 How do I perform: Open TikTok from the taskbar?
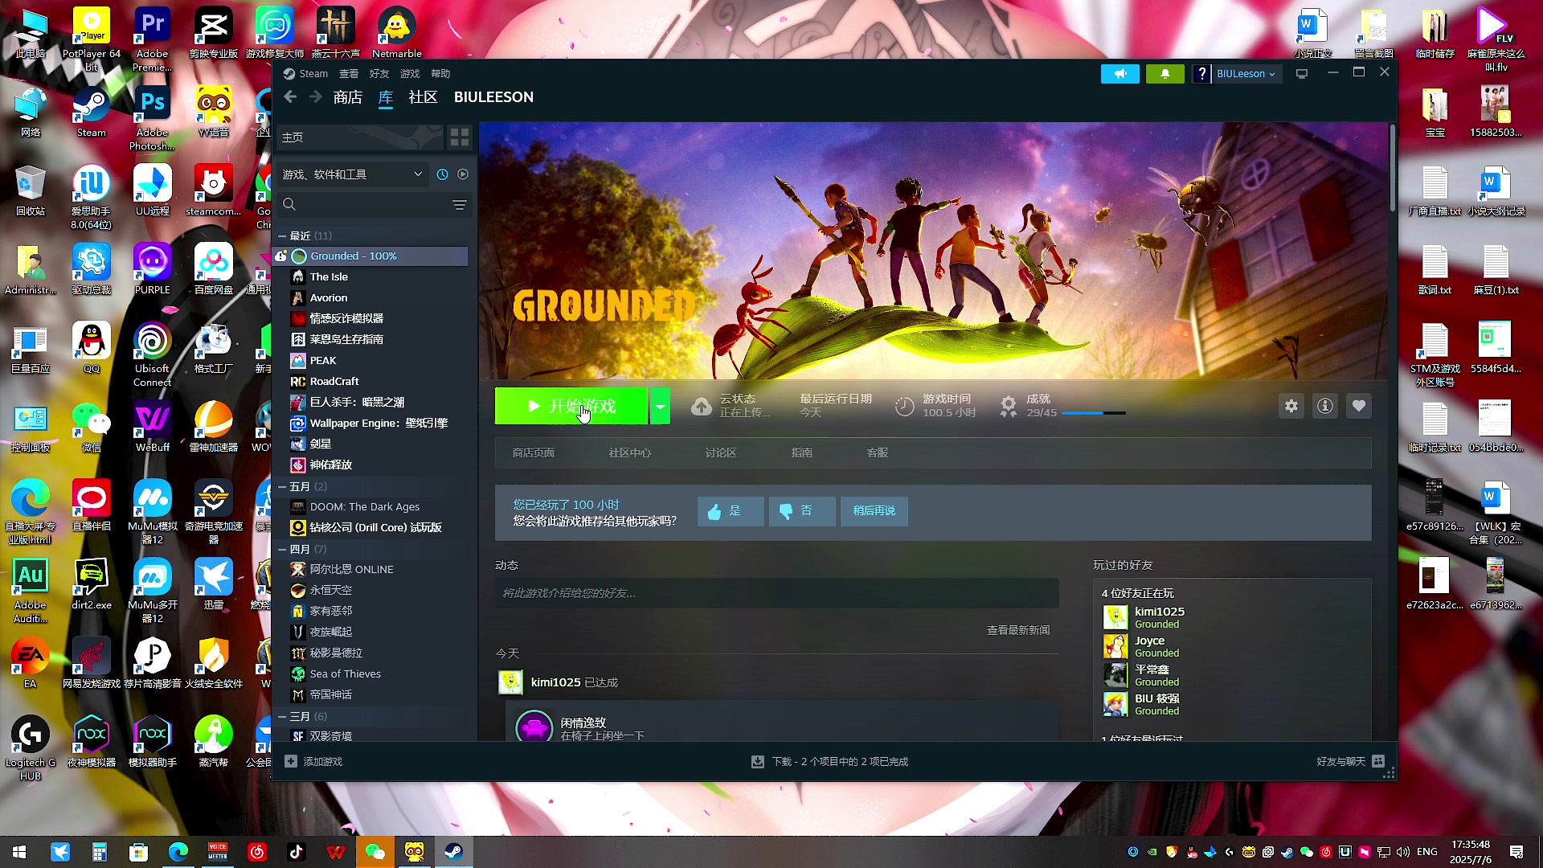297,852
